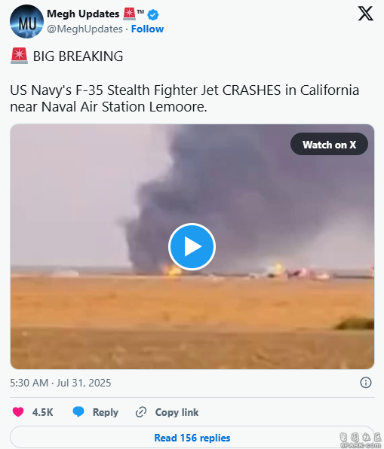The width and height of the screenshot is (384, 449).
Task: Click the tweet text about F-35 crash
Action: (x=184, y=98)
